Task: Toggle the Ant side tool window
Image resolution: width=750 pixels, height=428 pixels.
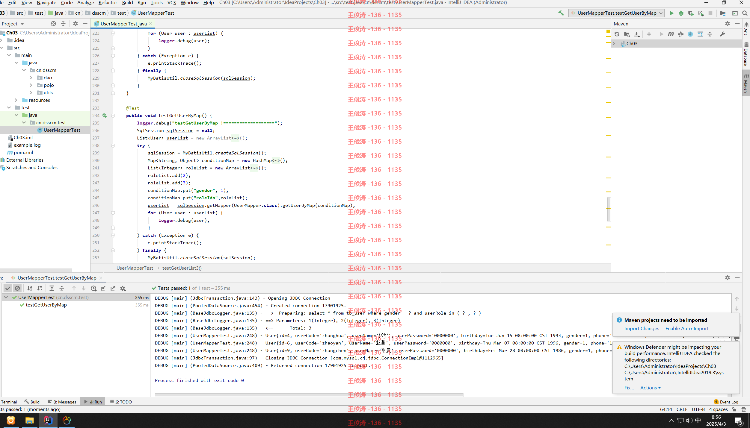Action: pos(746,29)
